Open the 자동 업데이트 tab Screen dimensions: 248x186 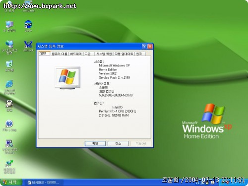click(124, 54)
